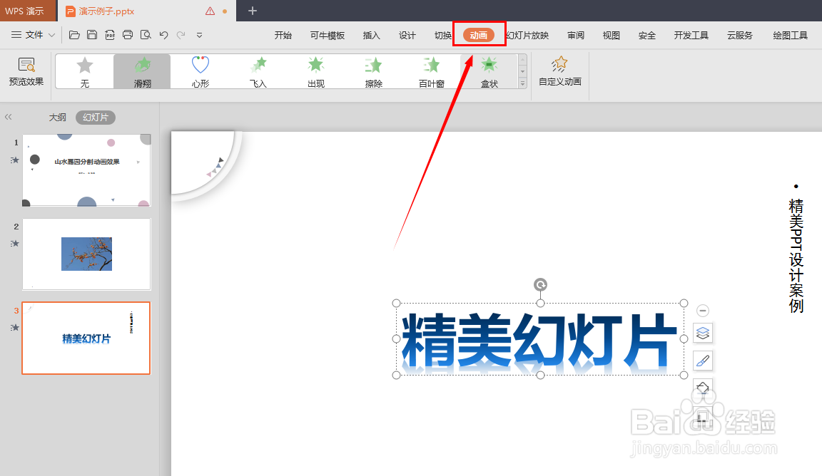Click animation star marker beside slide 3
822x476 pixels.
tap(15, 328)
